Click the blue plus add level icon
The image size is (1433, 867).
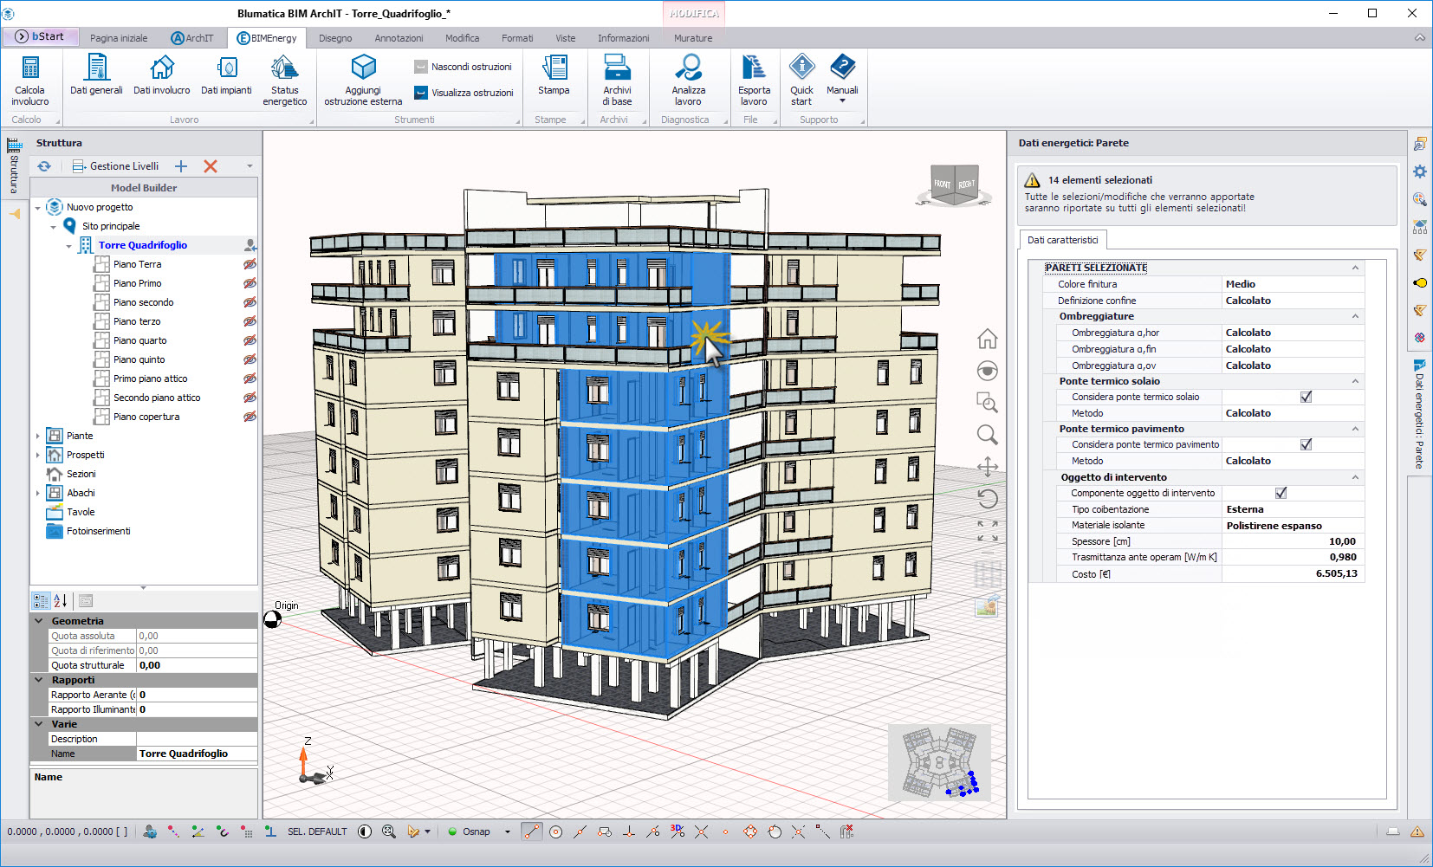181,166
